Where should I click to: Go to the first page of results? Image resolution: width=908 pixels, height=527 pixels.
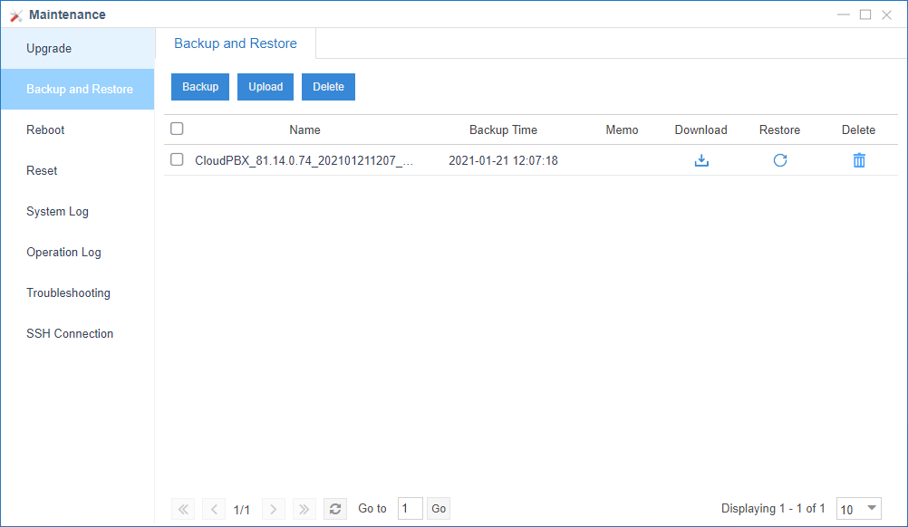(x=183, y=509)
